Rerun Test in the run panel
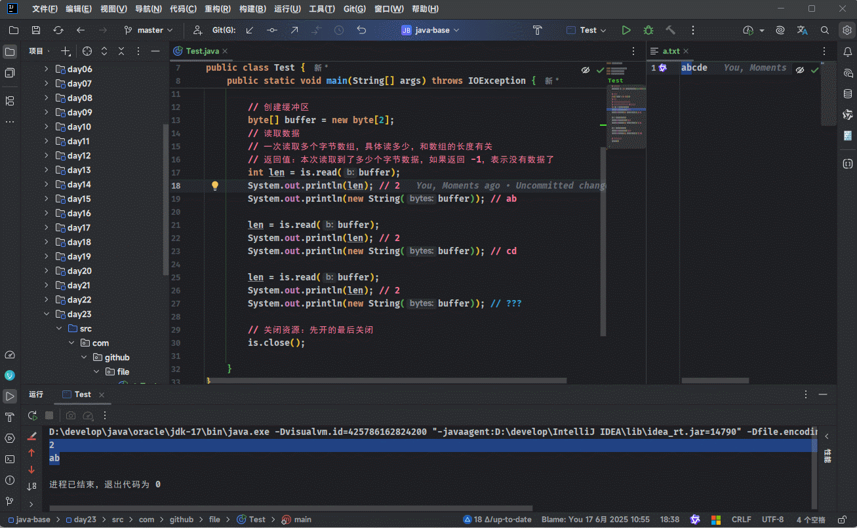Image resolution: width=857 pixels, height=528 pixels. tap(32, 415)
